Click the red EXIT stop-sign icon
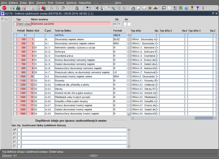219x159 pixels. 4,8
